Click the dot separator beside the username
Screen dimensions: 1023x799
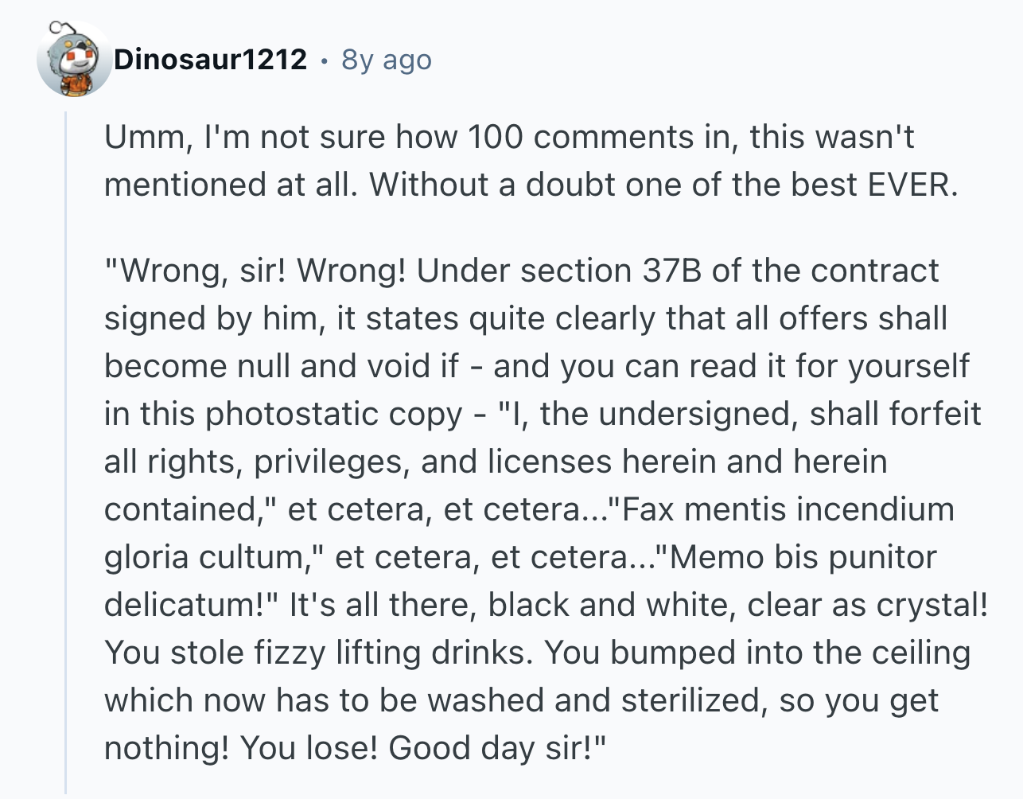(x=324, y=60)
